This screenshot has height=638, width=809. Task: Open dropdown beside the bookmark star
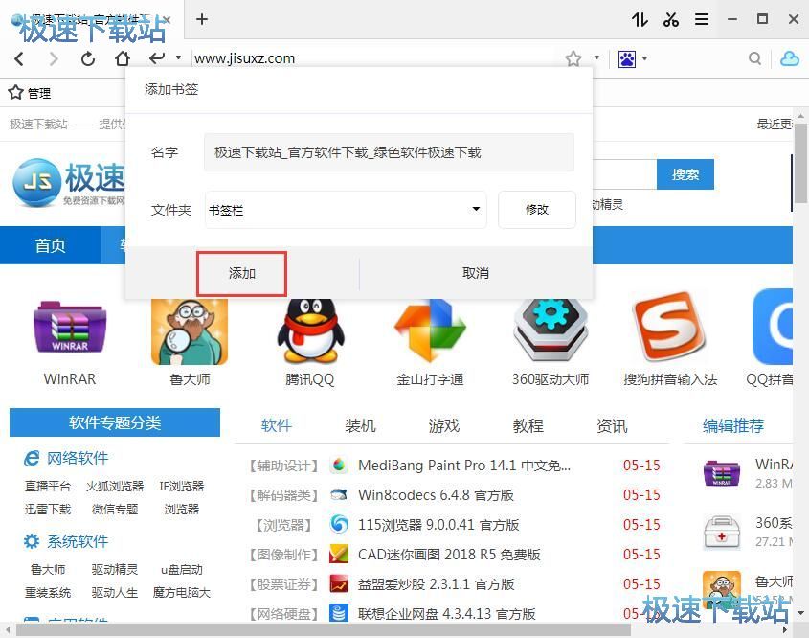[x=596, y=57]
